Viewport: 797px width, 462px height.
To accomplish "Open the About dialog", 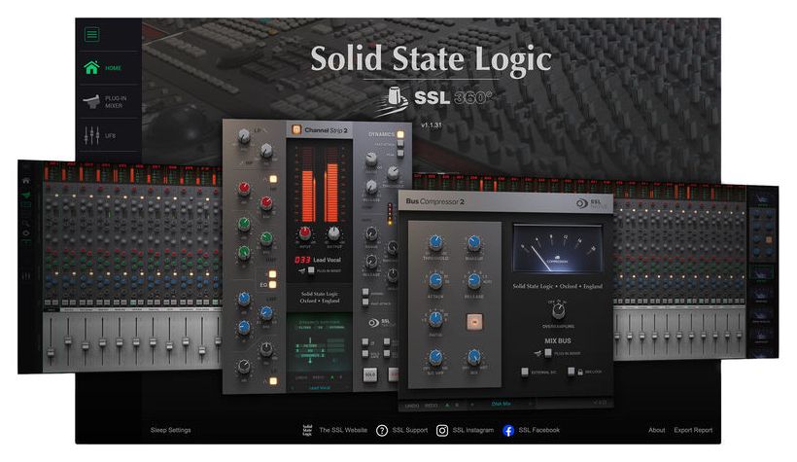I will (x=657, y=430).
